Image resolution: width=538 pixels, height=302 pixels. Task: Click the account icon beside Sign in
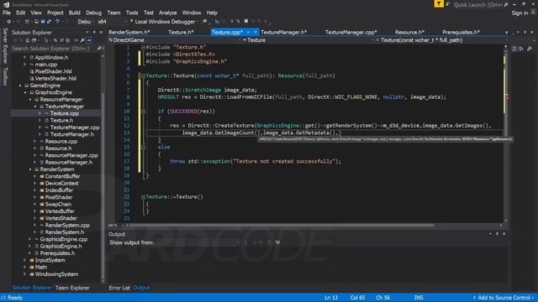533,12
